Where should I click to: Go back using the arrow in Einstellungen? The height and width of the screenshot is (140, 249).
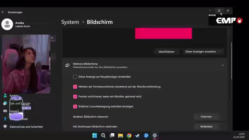[x=3, y=12]
